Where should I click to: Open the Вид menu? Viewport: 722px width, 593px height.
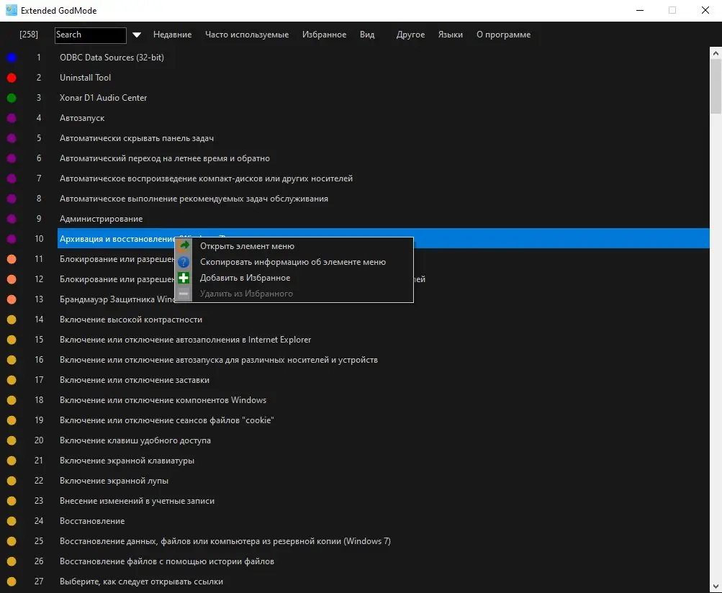click(367, 35)
